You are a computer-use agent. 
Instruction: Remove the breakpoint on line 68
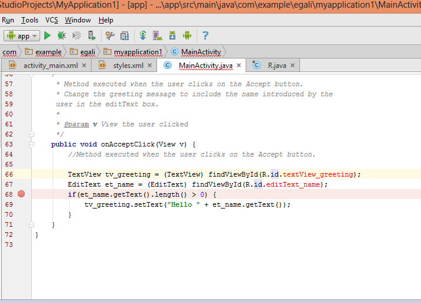tap(21, 194)
